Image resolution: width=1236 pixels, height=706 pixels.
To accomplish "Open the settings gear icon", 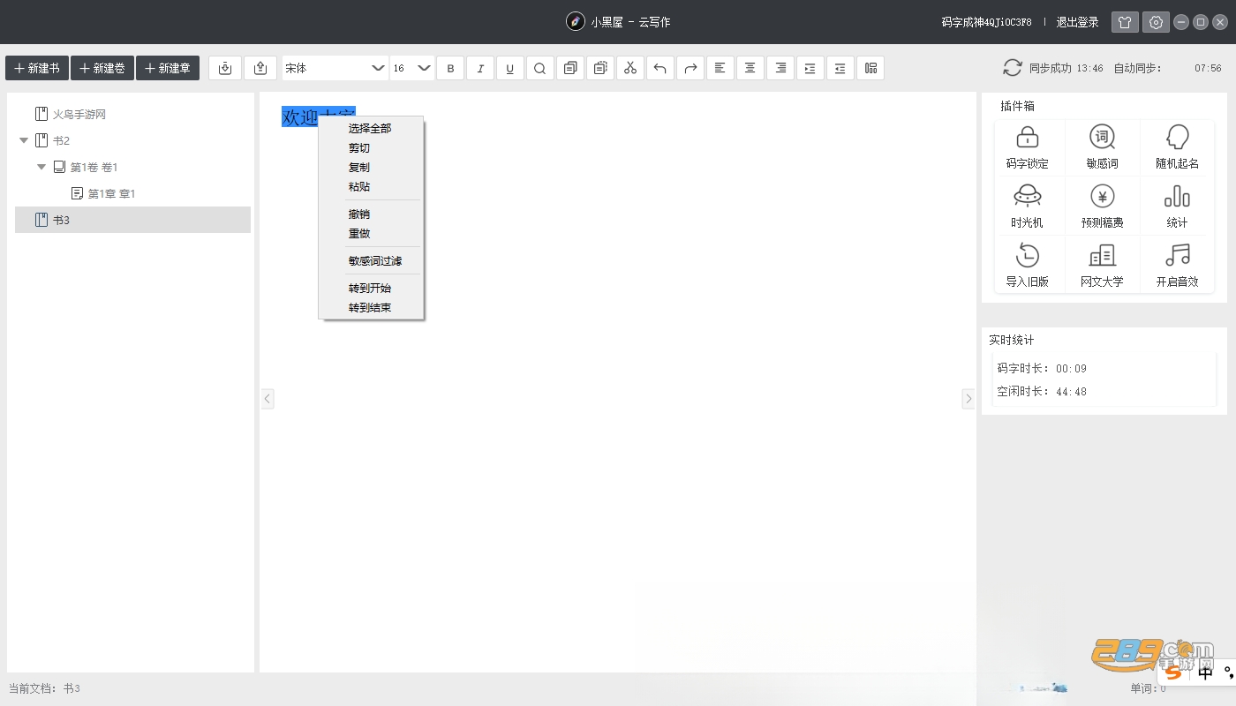I will (x=1156, y=22).
